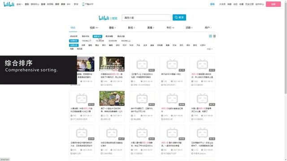Open 会员购 in the top navigation

50,4
